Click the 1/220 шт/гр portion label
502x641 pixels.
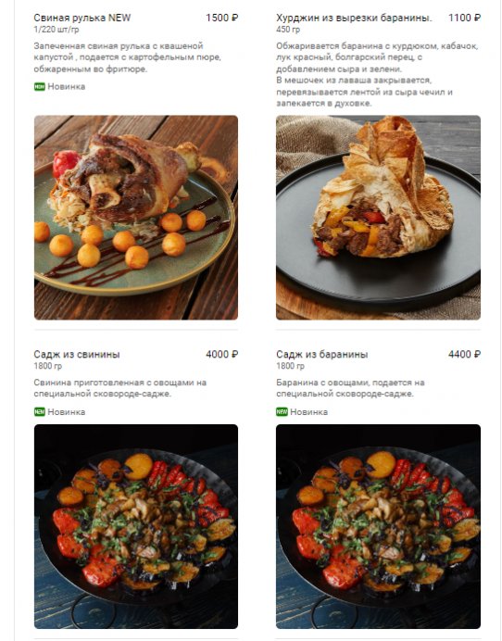(x=56, y=30)
